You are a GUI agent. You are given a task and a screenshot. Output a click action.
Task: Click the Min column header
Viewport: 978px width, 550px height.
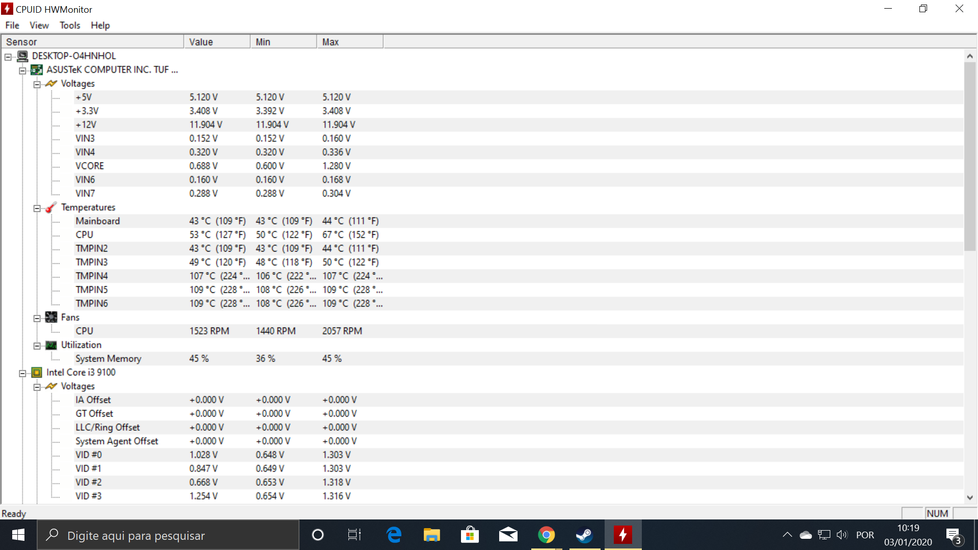coord(283,42)
